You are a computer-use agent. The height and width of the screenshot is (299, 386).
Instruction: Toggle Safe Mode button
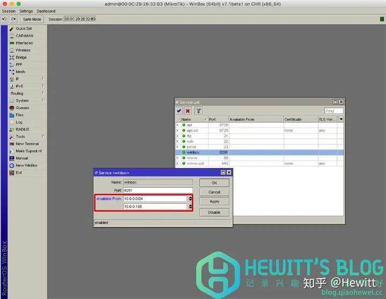[x=32, y=19]
